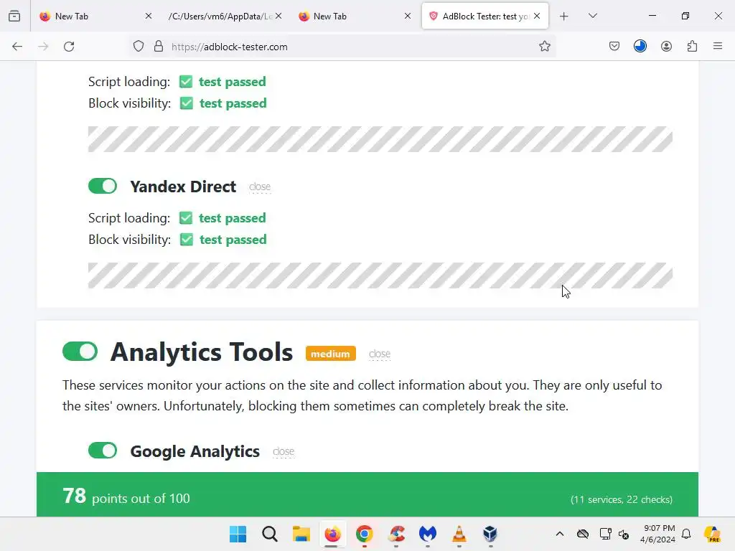Click Yandex Direct Block visibility checkmark
The height and width of the screenshot is (551, 735).
[x=187, y=240]
